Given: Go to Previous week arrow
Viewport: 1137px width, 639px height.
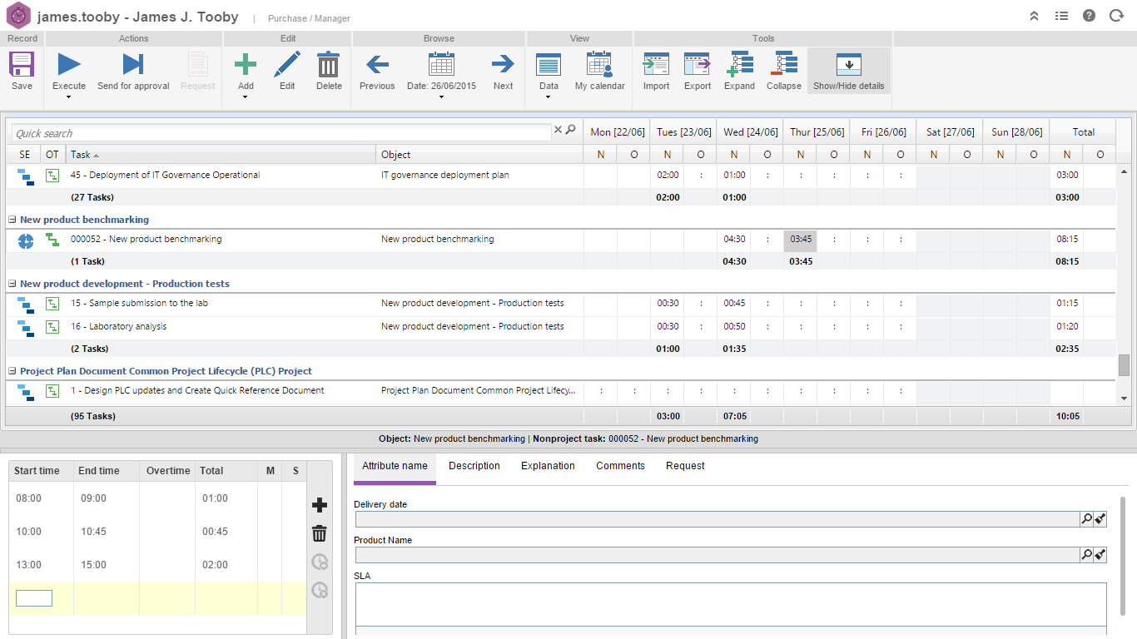Looking at the screenshot, I should pyautogui.click(x=377, y=65).
